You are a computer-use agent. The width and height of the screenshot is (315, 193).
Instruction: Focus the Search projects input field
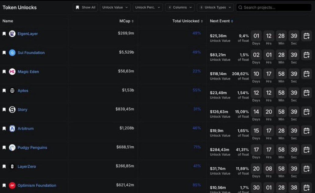[x=275, y=7]
